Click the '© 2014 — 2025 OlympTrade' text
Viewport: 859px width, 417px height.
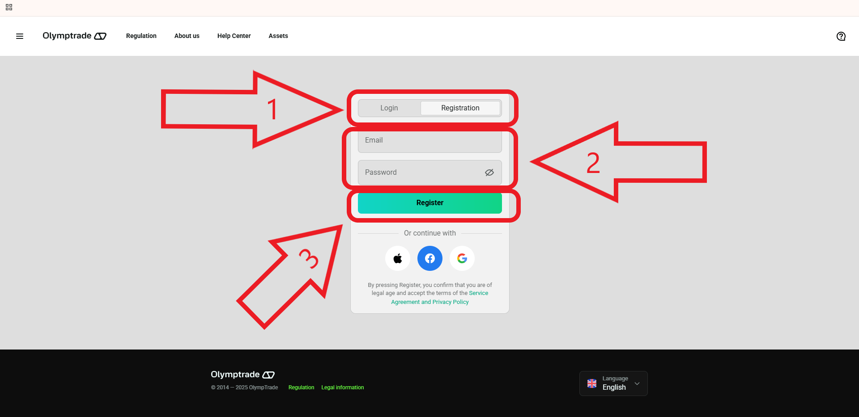pos(244,388)
